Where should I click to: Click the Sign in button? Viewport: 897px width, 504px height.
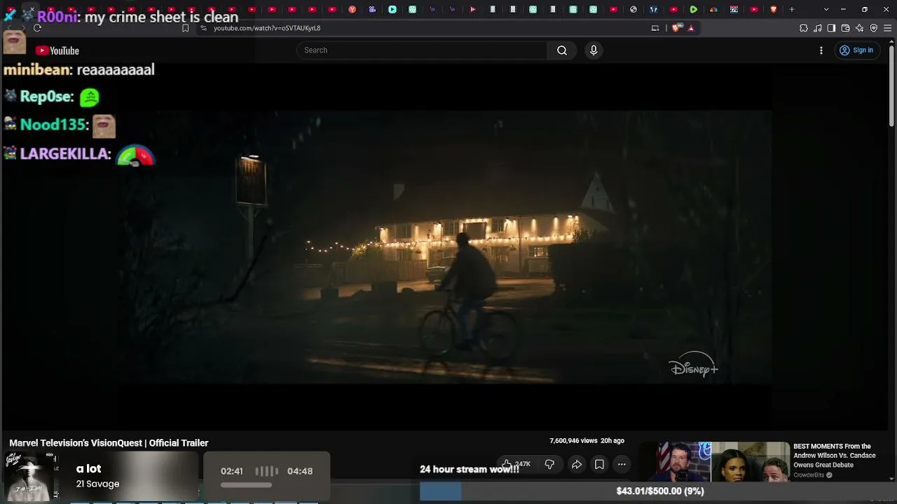click(x=856, y=50)
